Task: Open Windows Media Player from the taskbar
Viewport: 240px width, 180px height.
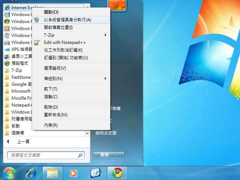Action: (74, 173)
